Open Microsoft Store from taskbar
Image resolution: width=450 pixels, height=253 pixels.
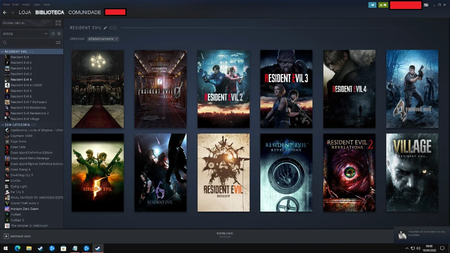pyautogui.click(x=63, y=248)
